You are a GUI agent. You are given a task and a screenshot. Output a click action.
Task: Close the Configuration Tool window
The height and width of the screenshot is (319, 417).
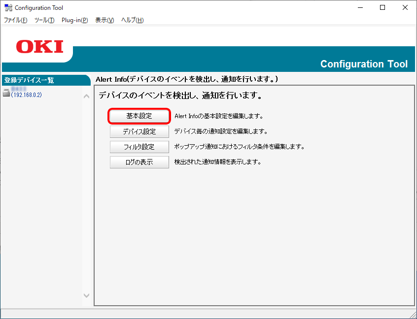[405, 8]
